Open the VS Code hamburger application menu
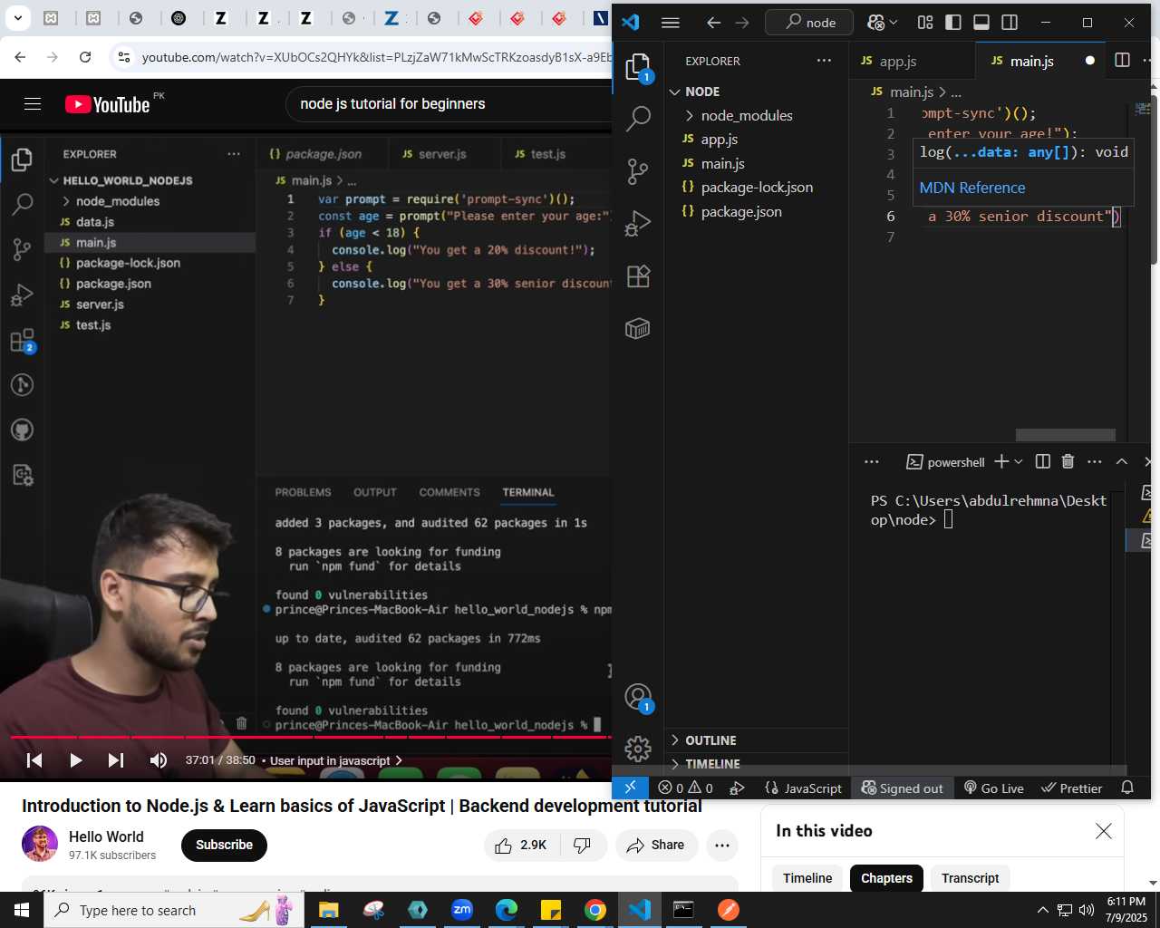Image resolution: width=1160 pixels, height=928 pixels. tap(671, 23)
